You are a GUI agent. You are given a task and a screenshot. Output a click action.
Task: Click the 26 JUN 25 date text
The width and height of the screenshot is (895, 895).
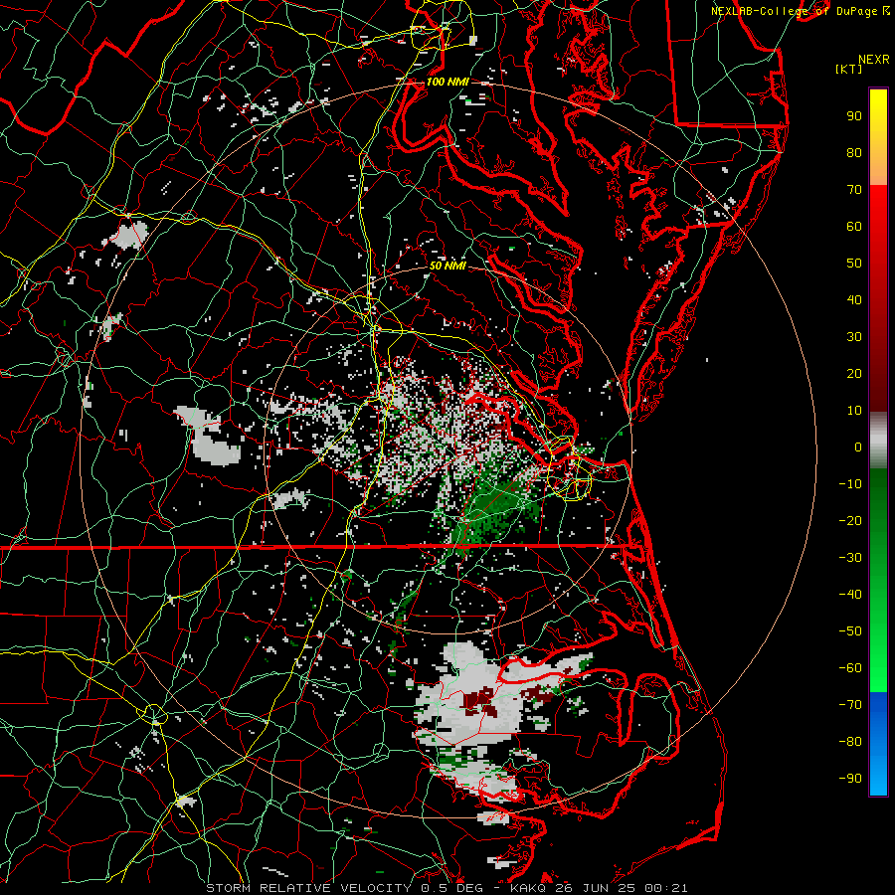tap(597, 888)
